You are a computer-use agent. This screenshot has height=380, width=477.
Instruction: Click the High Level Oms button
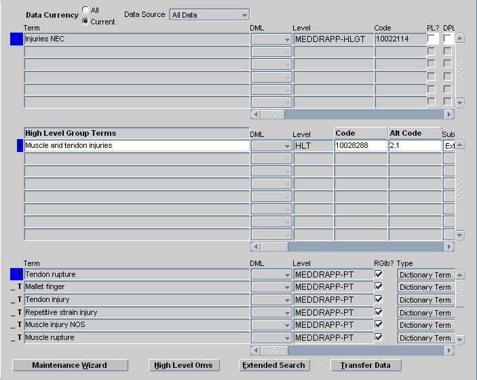[184, 365]
